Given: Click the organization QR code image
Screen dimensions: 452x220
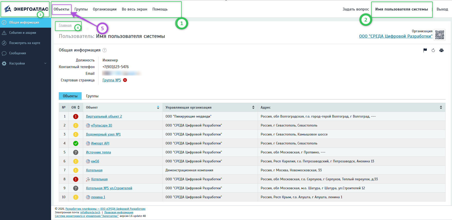Looking at the screenshot, I should 440,35.
